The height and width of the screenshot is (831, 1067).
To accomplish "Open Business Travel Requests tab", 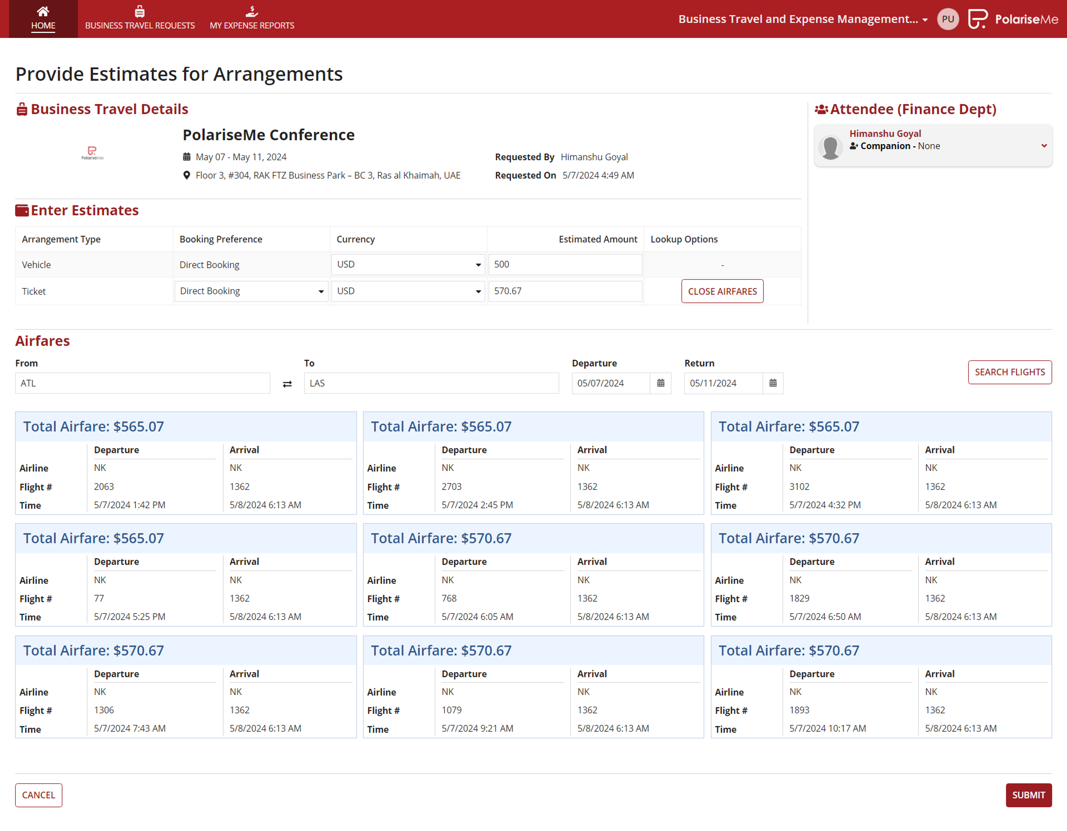I will [x=140, y=19].
